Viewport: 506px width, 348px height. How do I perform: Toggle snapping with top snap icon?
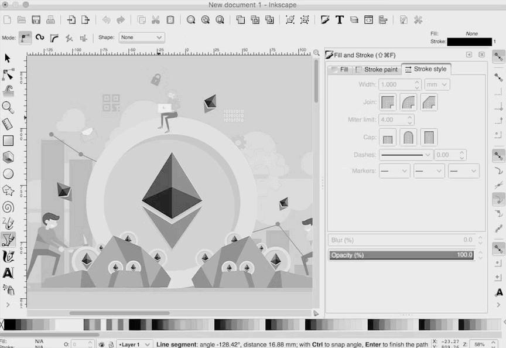[498, 57]
